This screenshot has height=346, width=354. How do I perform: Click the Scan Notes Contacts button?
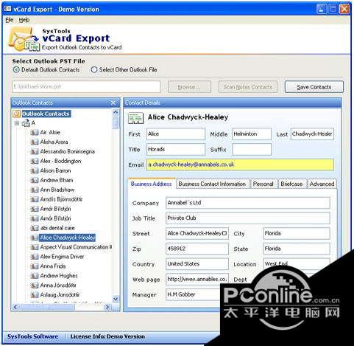point(248,87)
